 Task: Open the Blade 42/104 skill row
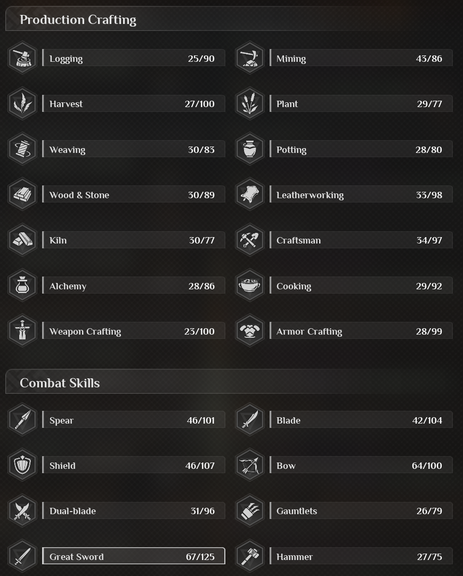(x=361, y=420)
